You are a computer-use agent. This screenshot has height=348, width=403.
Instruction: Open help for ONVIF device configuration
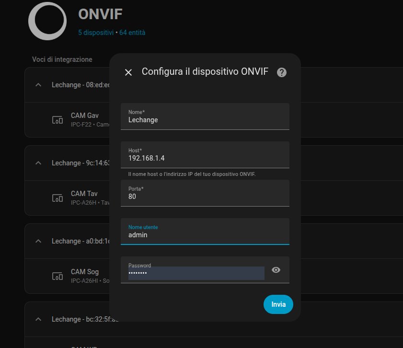pyautogui.click(x=281, y=72)
